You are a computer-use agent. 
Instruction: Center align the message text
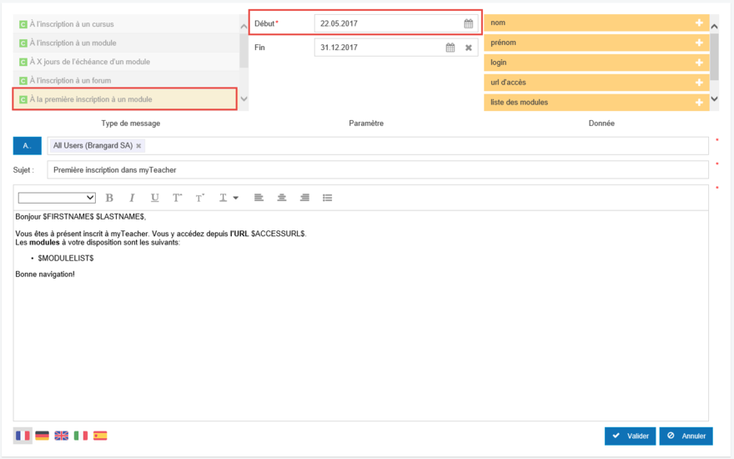(282, 198)
